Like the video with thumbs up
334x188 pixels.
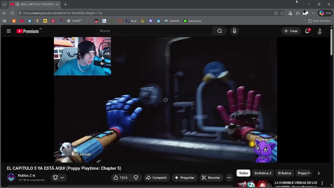121,178
